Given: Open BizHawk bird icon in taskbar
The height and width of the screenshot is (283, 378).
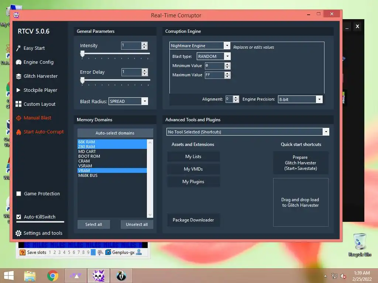Looking at the screenshot, I should click(121, 276).
